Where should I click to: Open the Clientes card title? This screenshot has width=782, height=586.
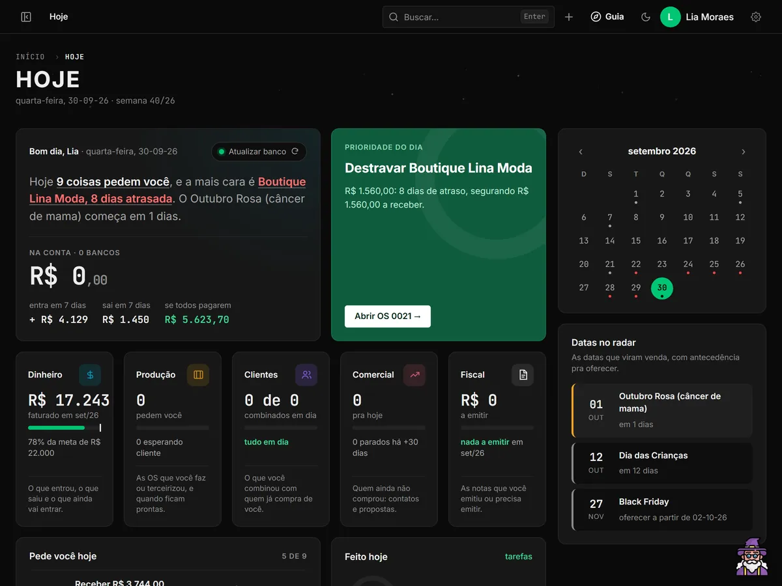click(261, 375)
